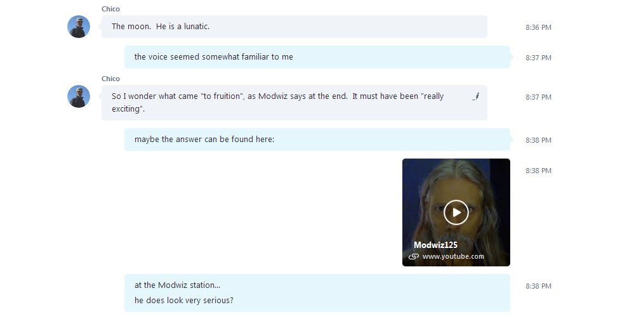The image size is (620, 319).
Task: Open Chico's avatar beside the fruition message
Action: click(x=79, y=96)
